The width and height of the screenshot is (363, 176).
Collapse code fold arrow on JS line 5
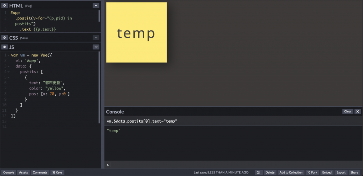(9, 77)
